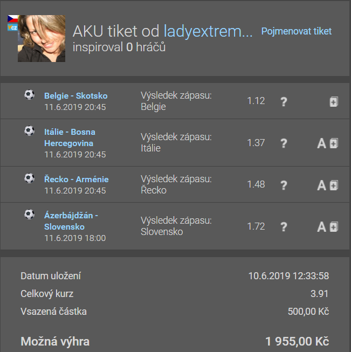Viewport: 351px width, 352px height.
Task: Open the ladyextrem... user profile link
Action: pos(208,31)
